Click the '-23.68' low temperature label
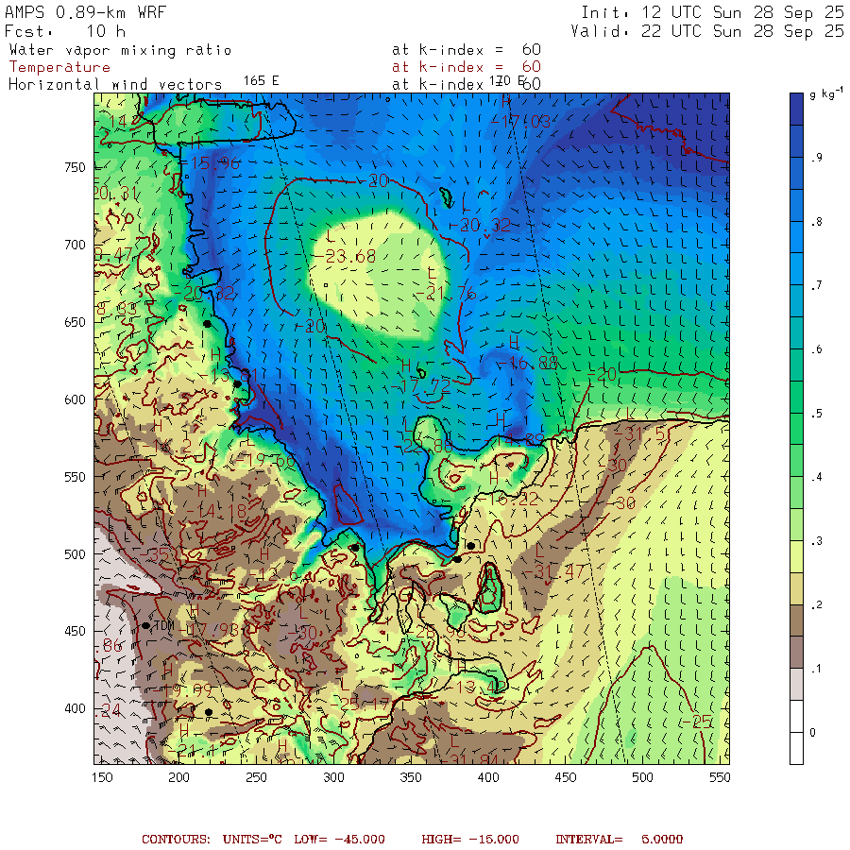Viewport: 850px width, 850px height. pyautogui.click(x=346, y=256)
